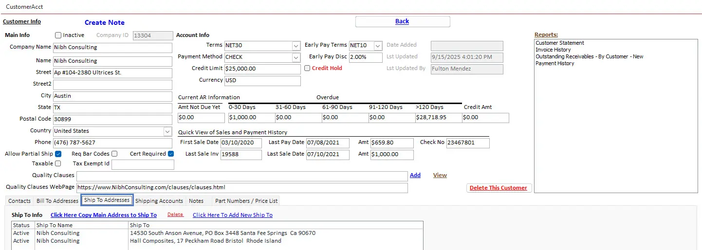The height and width of the screenshot is (250, 702).
Task: Toggle the Credit Hold checkbox
Action: pyautogui.click(x=307, y=69)
